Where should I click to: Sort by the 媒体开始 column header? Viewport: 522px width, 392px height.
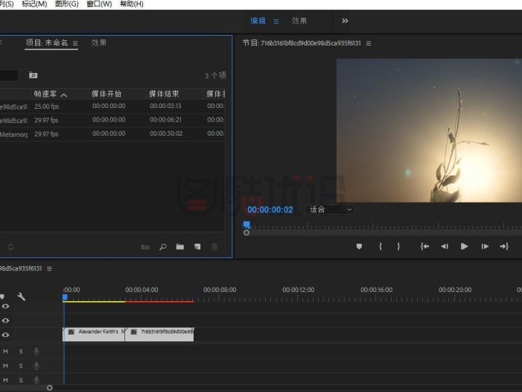tap(106, 94)
